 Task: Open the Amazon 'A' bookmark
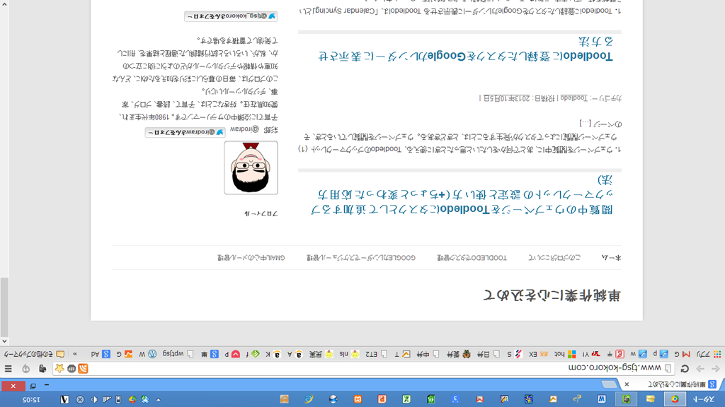click(x=297, y=355)
